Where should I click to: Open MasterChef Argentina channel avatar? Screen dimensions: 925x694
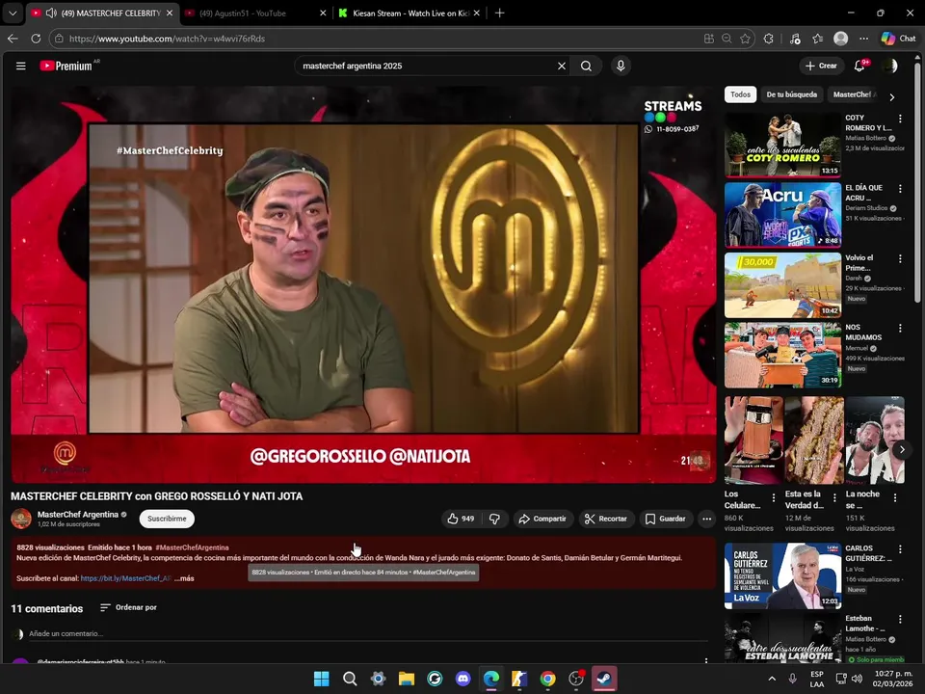tap(21, 519)
